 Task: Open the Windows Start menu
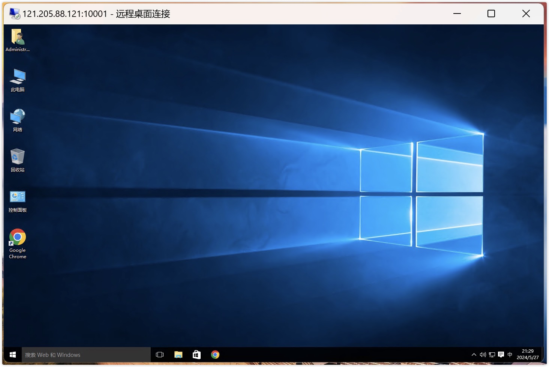12,355
